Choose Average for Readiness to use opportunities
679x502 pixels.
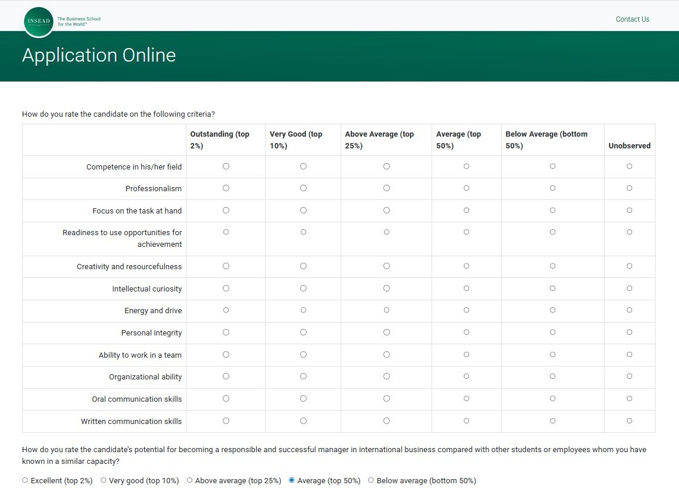pos(466,232)
